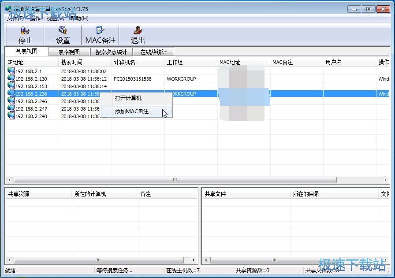
Task: Click computer icon for 192.168.2.153
Action: click(11, 86)
